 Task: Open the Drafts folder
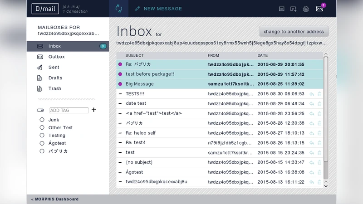(55, 78)
